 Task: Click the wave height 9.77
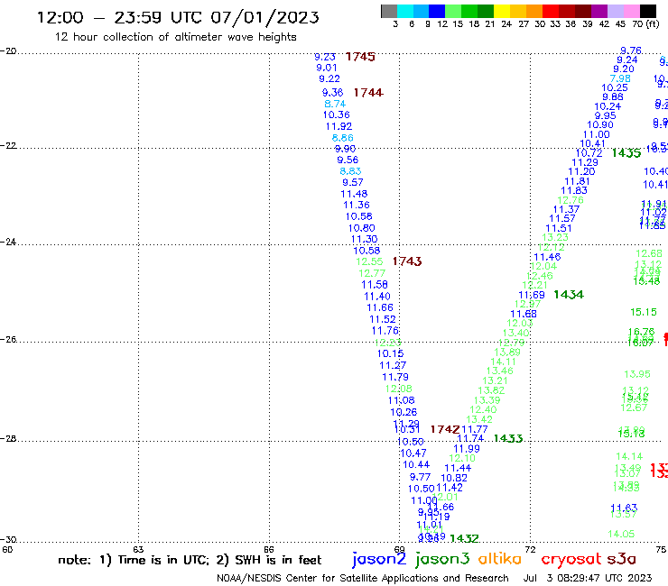pyautogui.click(x=420, y=477)
